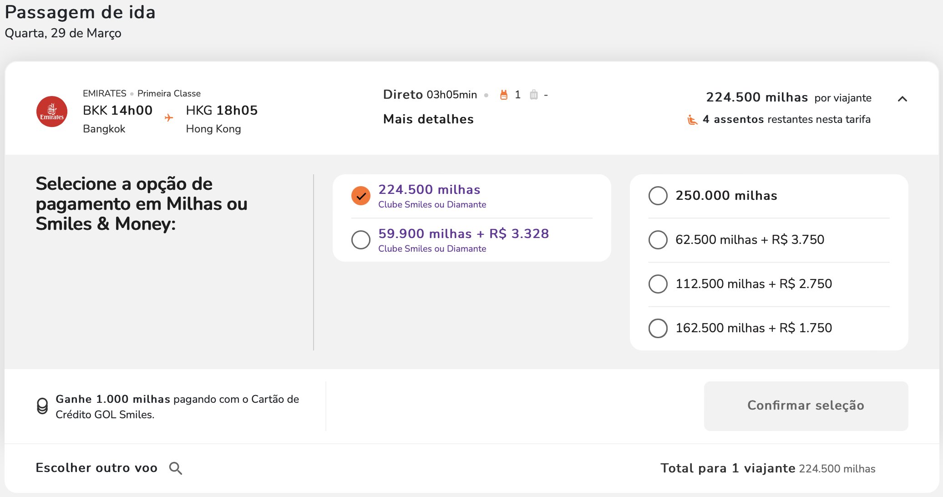The height and width of the screenshot is (497, 943).
Task: Click Quarta, 29 de Março date
Action: 63,33
